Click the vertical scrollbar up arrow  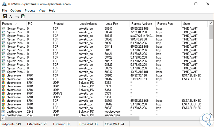click(x=211, y=23)
